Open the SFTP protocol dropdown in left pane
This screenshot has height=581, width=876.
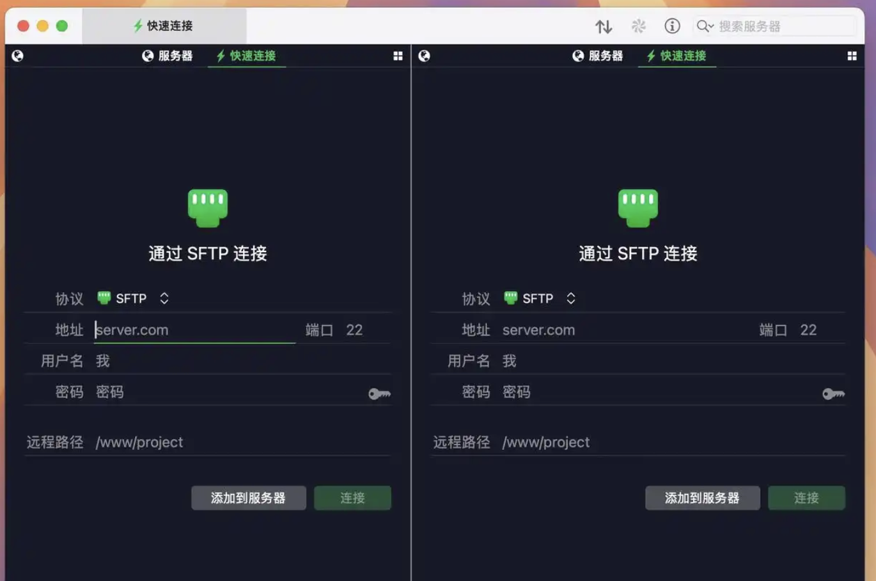pos(133,299)
